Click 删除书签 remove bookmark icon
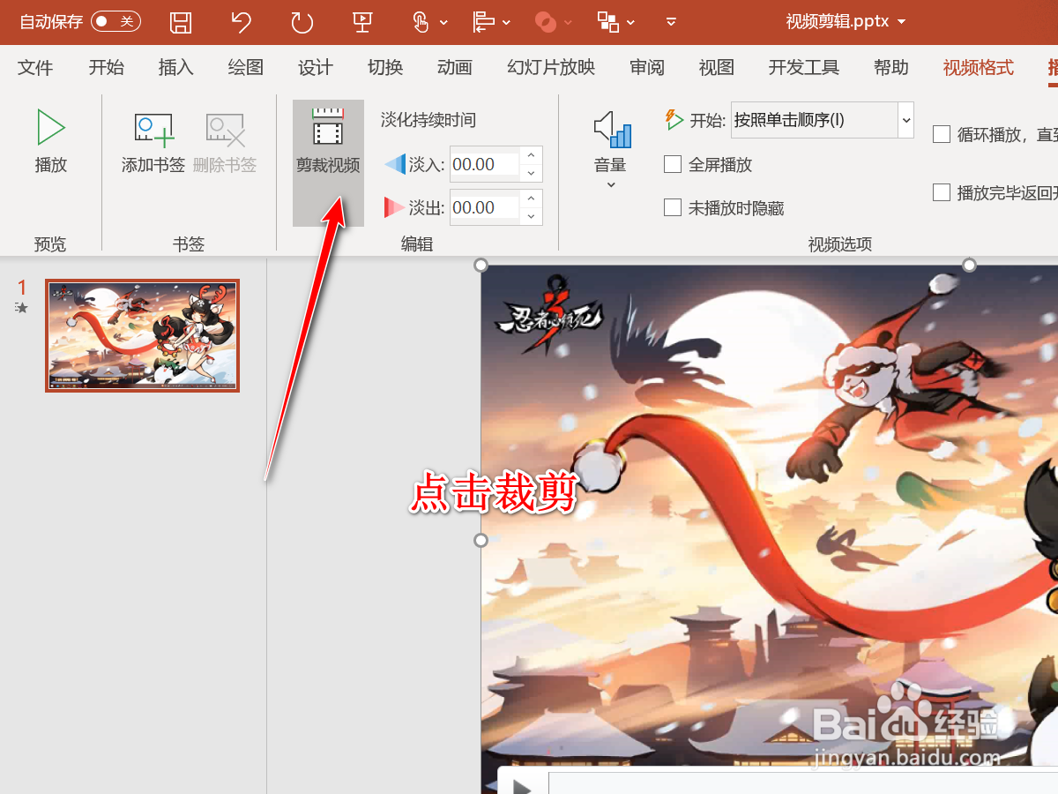The image size is (1058, 794). [225, 141]
